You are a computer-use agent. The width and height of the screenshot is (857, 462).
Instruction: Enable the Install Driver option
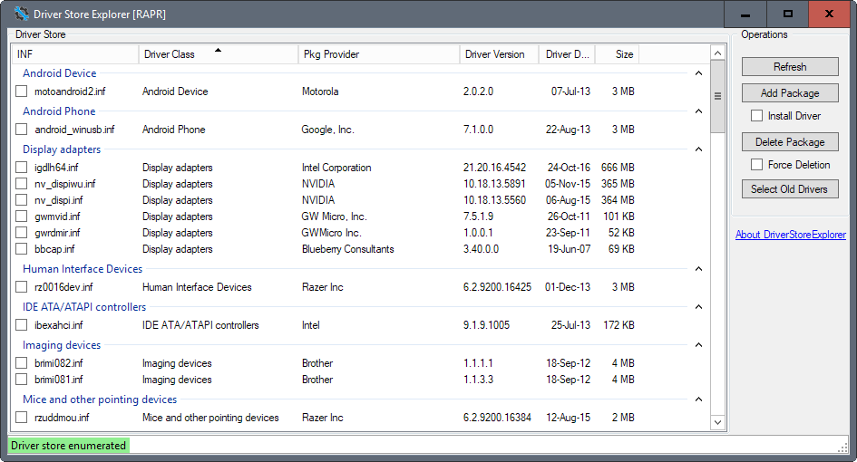click(x=756, y=116)
